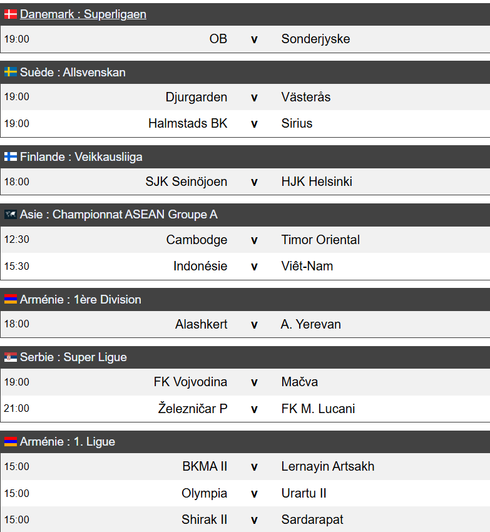Open the Danemark : Superligaen link
The height and width of the screenshot is (532, 490).
[83, 14]
